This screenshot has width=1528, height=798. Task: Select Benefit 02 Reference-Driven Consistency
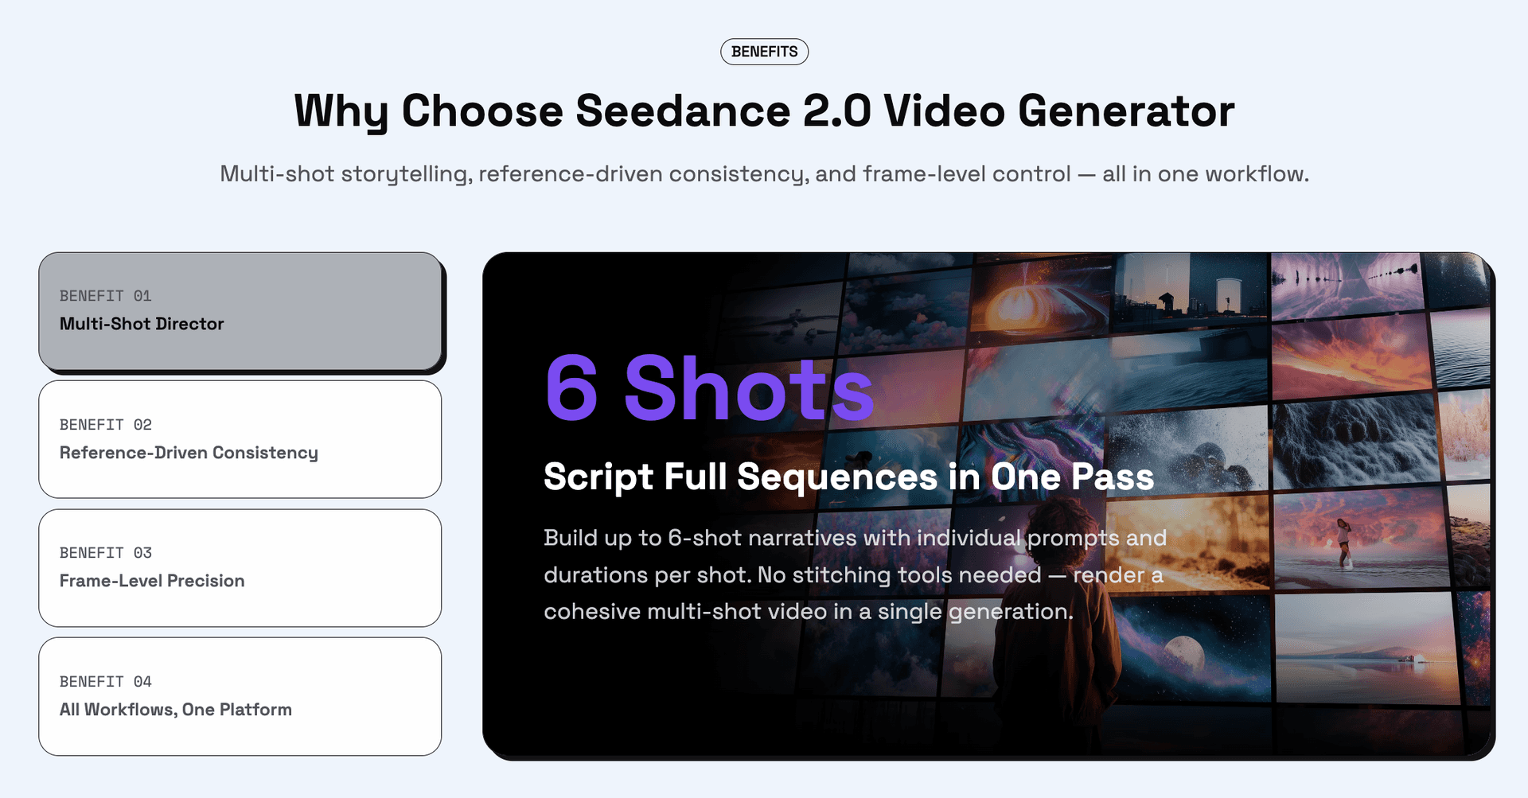(240, 439)
